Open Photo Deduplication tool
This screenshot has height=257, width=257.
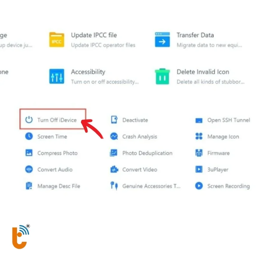tap(147, 153)
